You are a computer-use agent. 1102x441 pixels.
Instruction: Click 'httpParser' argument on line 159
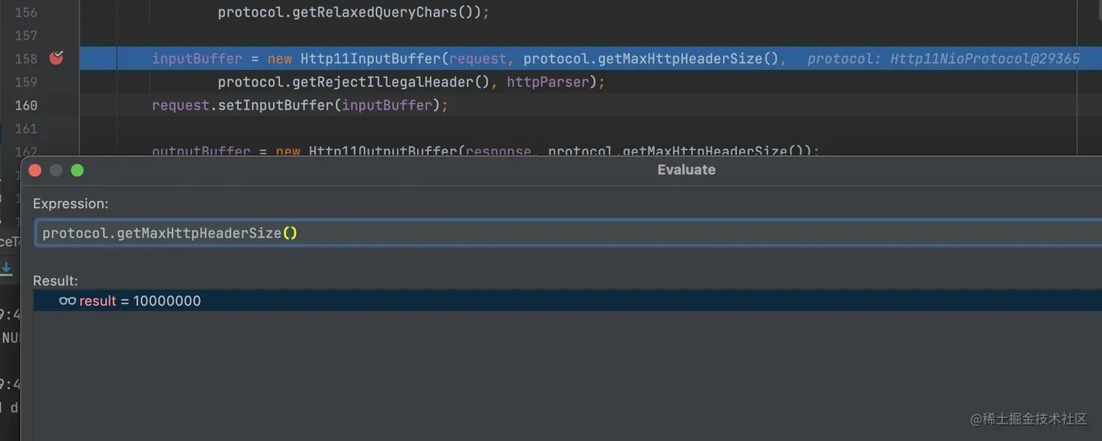coord(547,82)
